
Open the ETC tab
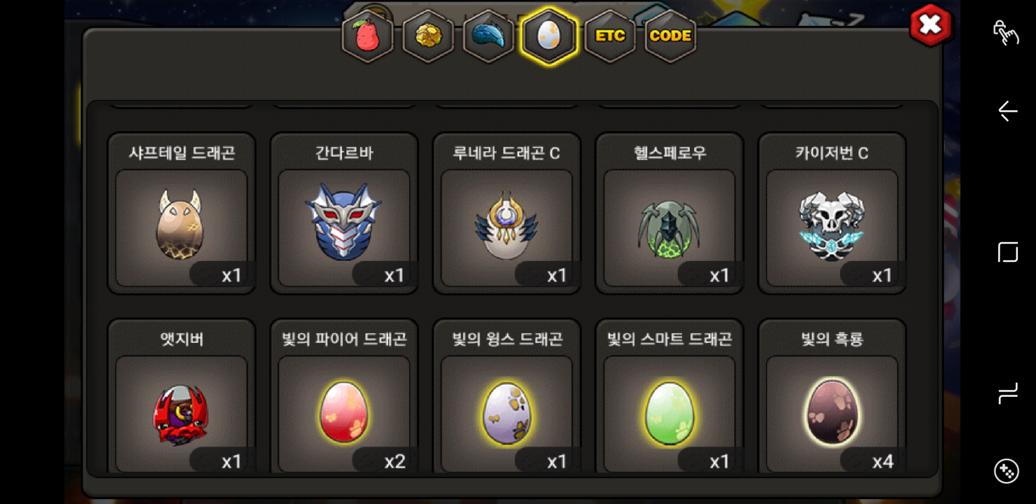point(610,36)
